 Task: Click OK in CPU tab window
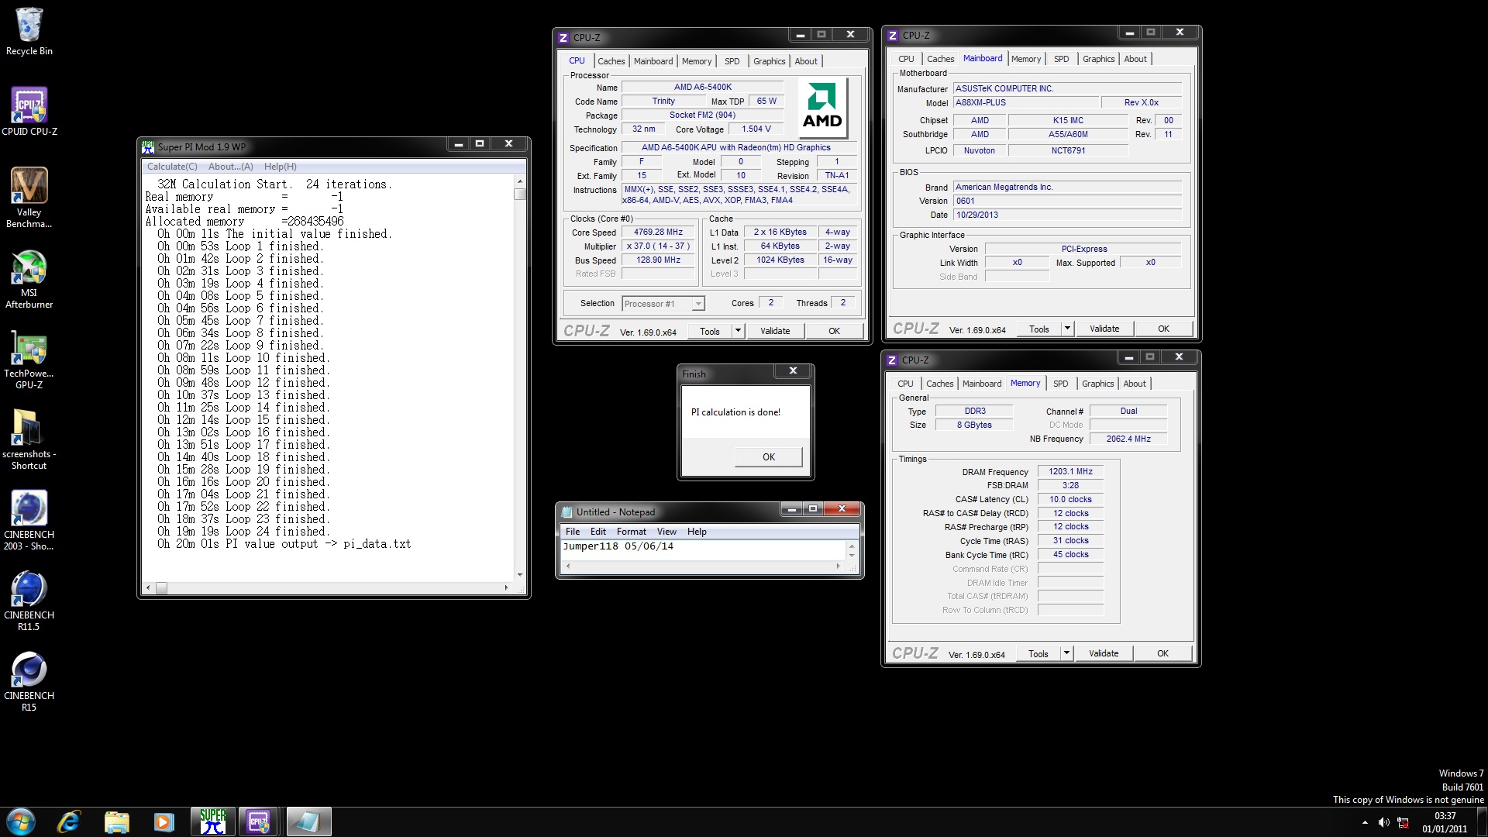pos(834,331)
